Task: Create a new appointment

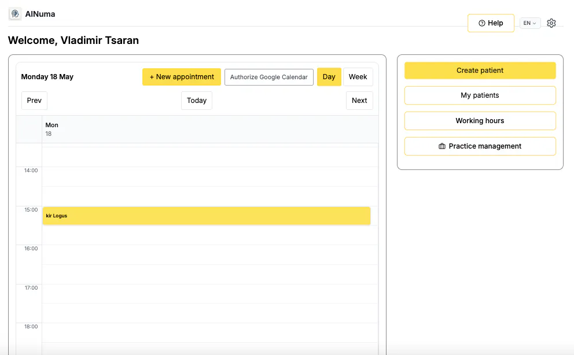Action: click(182, 77)
